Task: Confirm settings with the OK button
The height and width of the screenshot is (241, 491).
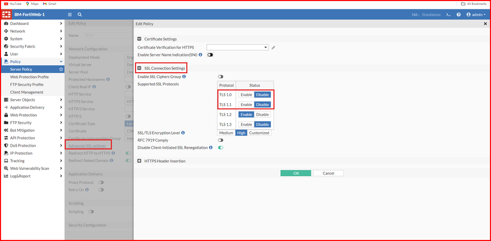Action: point(296,173)
